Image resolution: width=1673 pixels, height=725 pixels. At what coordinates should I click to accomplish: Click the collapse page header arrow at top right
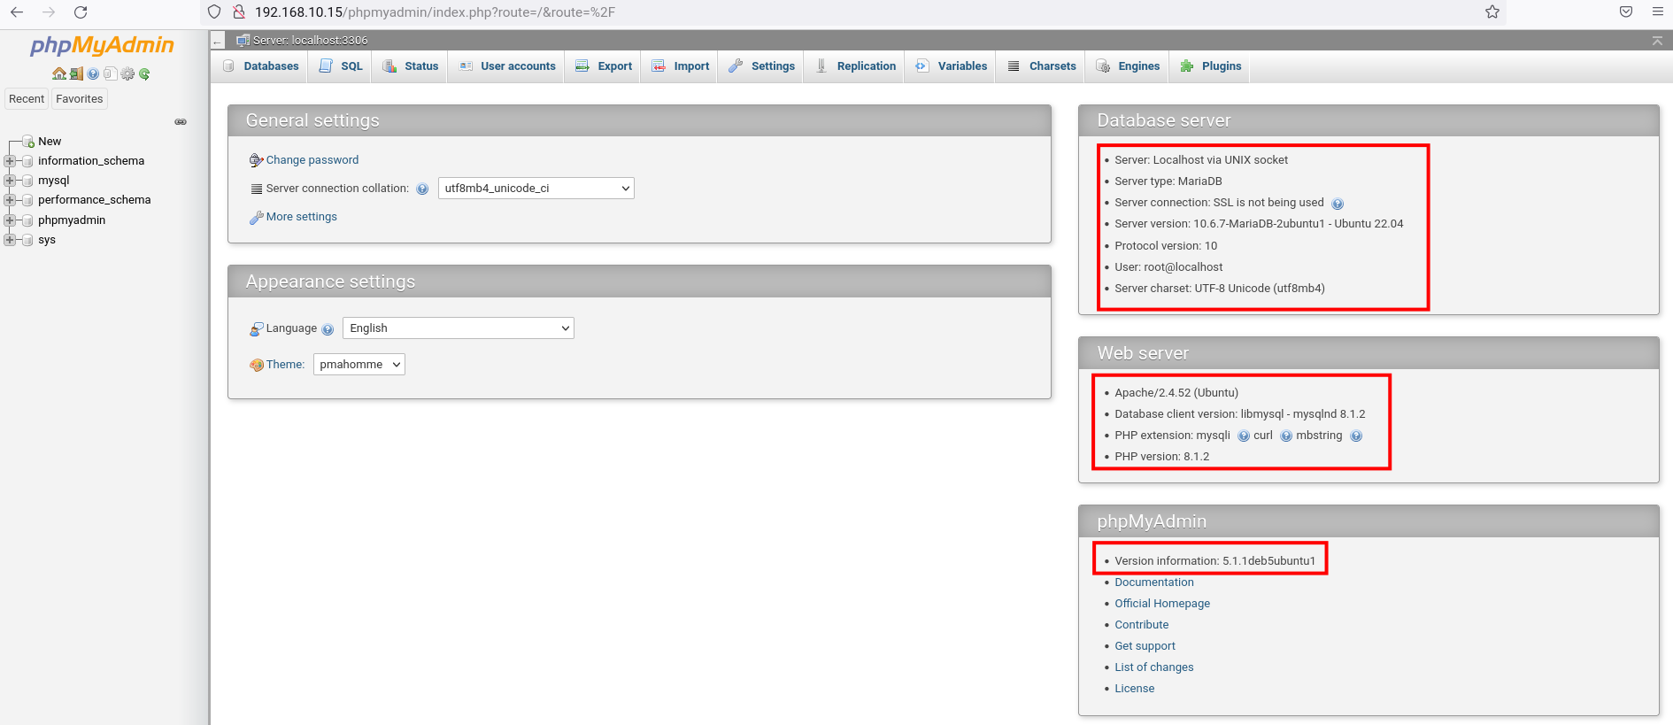(1657, 41)
